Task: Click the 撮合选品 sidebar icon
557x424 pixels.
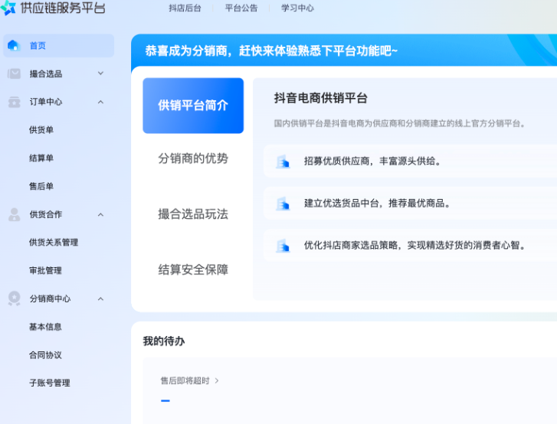Action: [14, 74]
